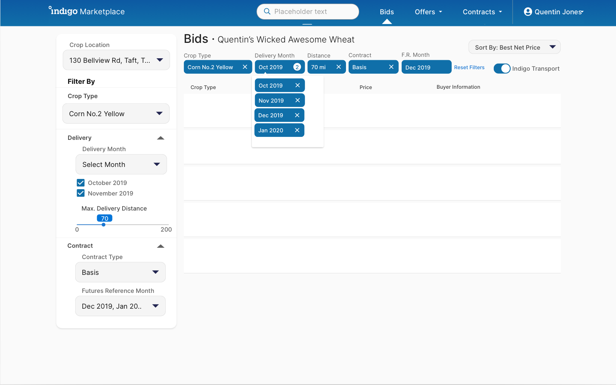This screenshot has height=385, width=616.
Task: Click the Quentin Jones user avatar icon
Action: 528,12
